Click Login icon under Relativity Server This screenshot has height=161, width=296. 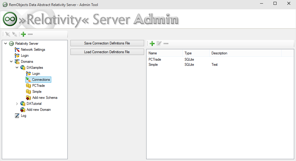point(17,56)
